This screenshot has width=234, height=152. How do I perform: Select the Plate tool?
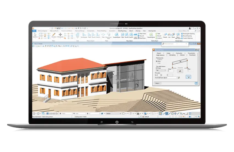pyautogui.click(x=103, y=35)
